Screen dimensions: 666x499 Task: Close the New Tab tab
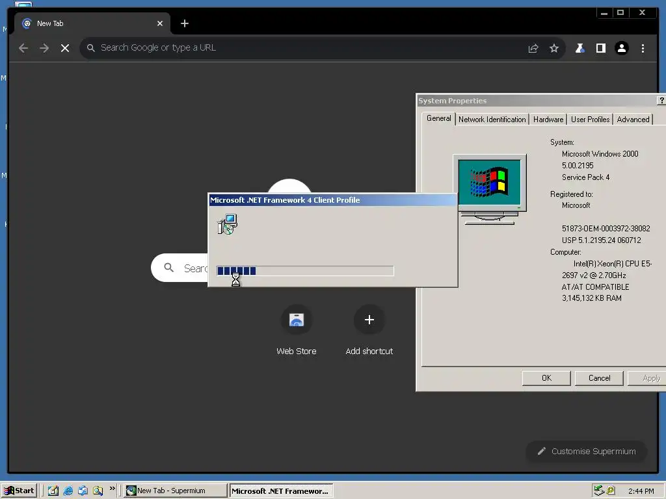tap(160, 24)
